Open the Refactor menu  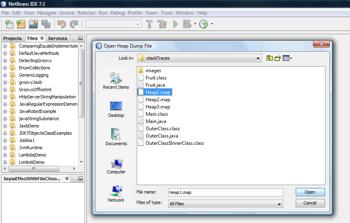pos(86,13)
